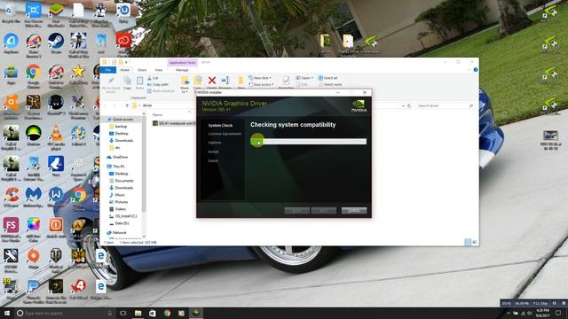
Task: Click the Paste icon in Explorer ribbon
Action: [140, 82]
